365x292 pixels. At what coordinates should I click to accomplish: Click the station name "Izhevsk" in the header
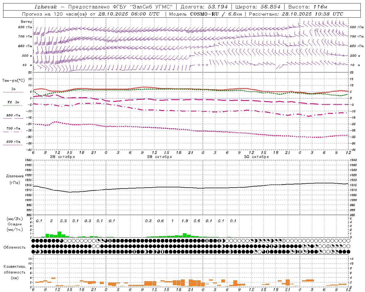[x=46, y=7]
